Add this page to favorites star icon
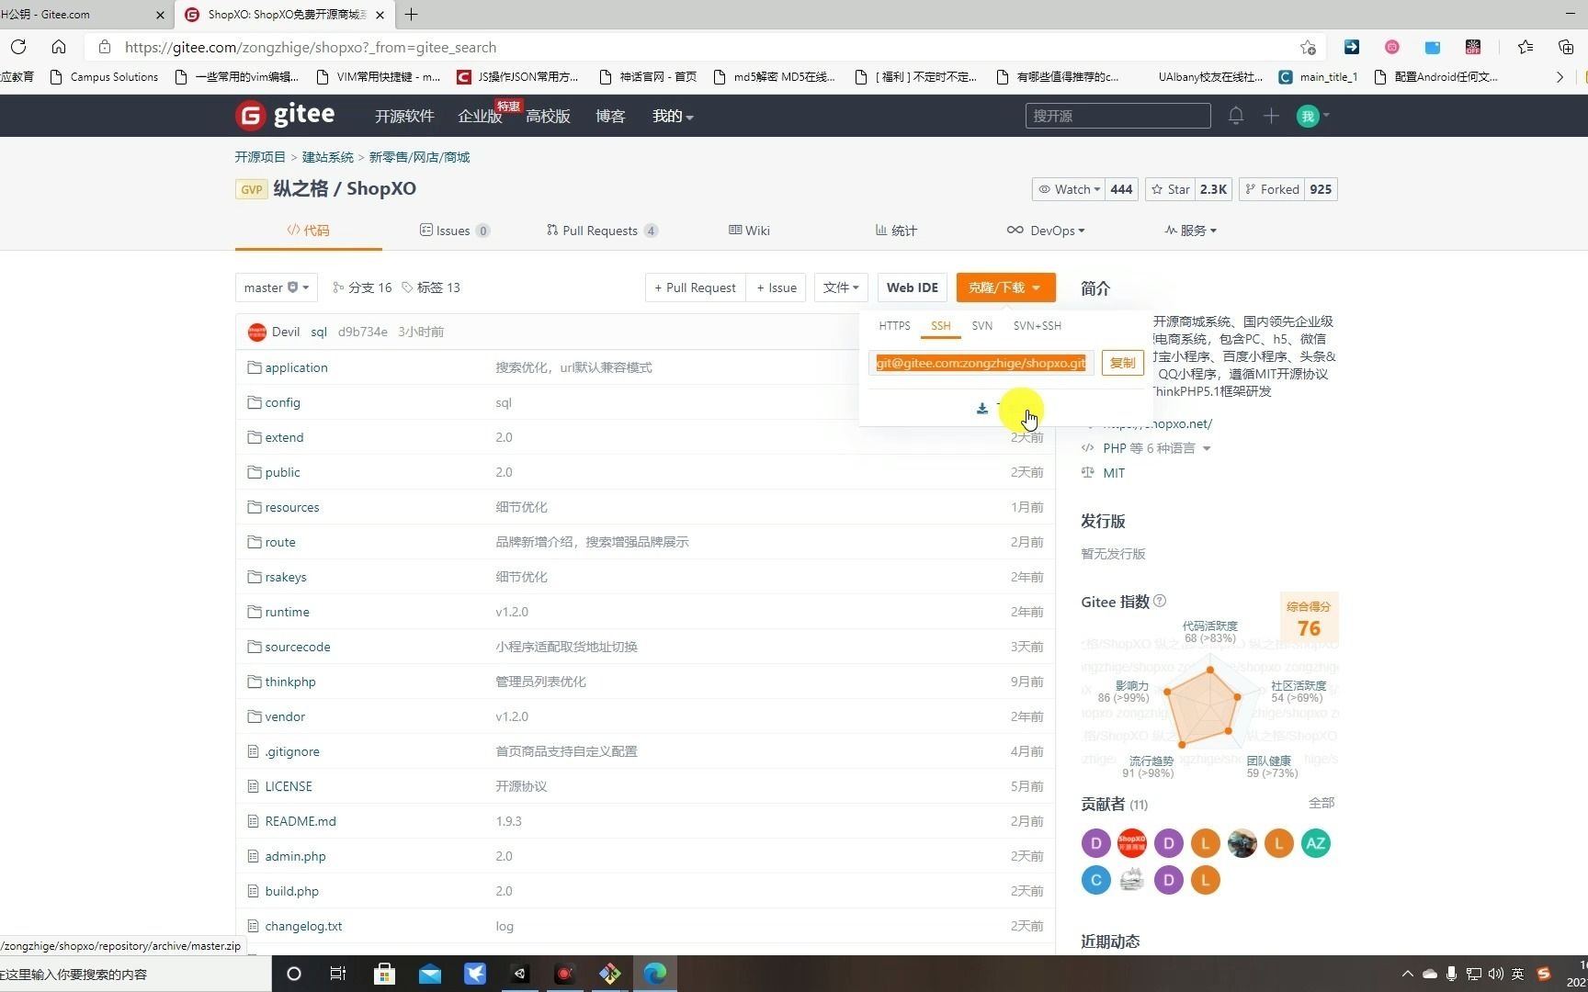 pyautogui.click(x=1308, y=47)
